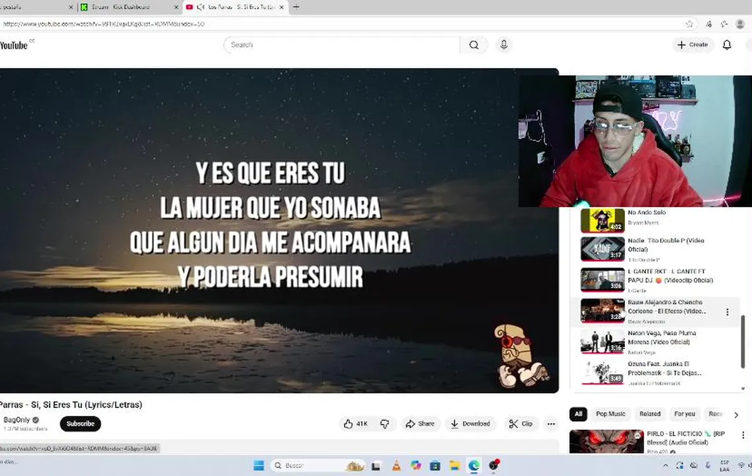Screen dimensions: 752x476
Task: Select the All filter chip
Action: 579,414
